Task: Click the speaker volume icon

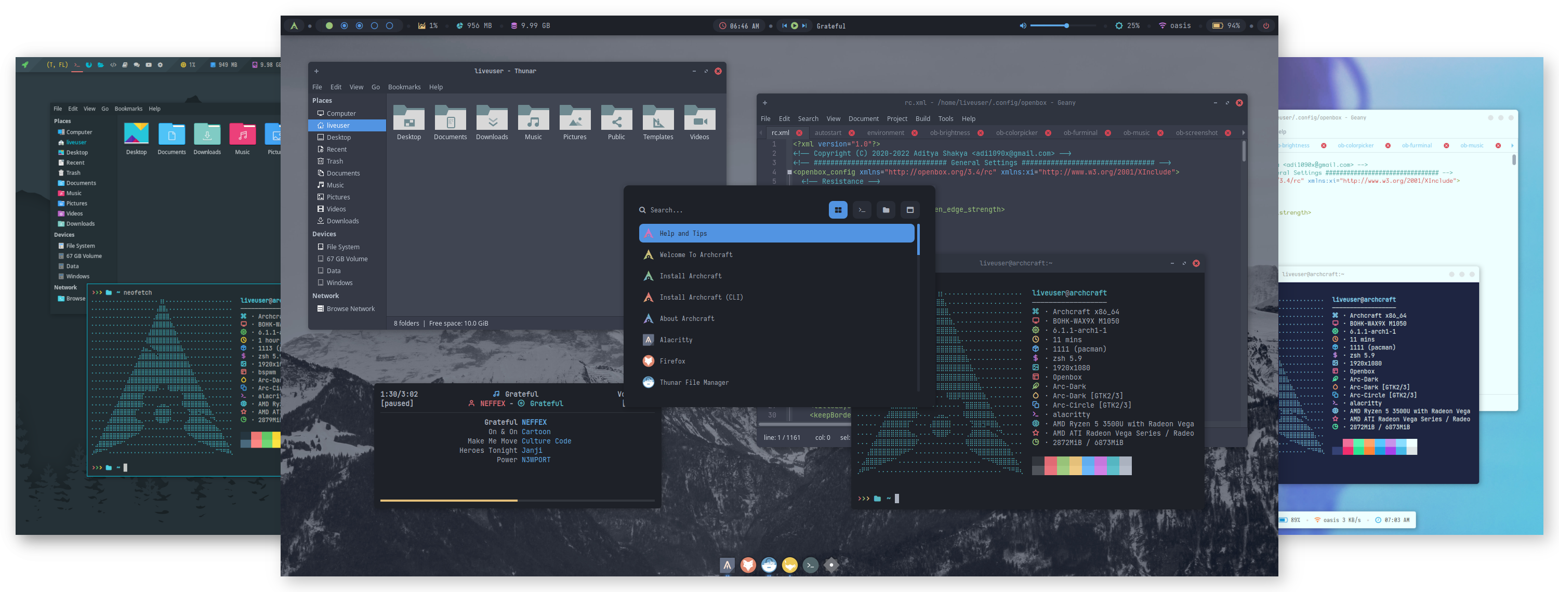Action: click(1023, 26)
